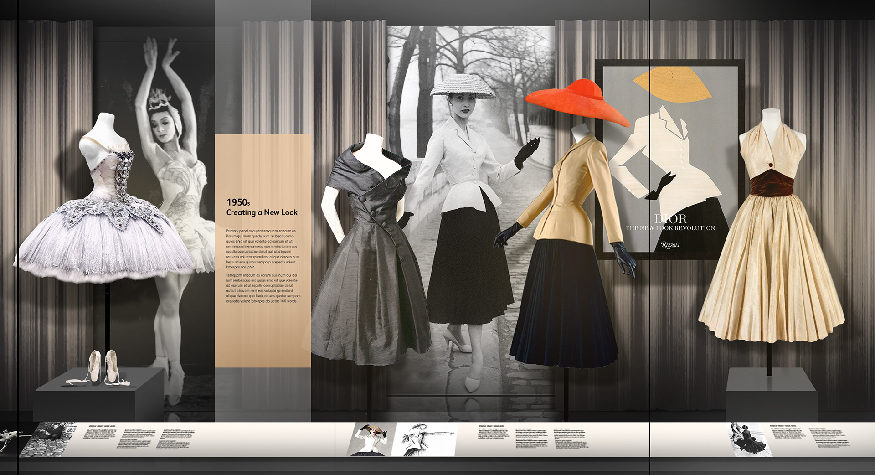
Task: Click the paragraph ending "doluptat 100 words."
Action: click(x=263, y=289)
